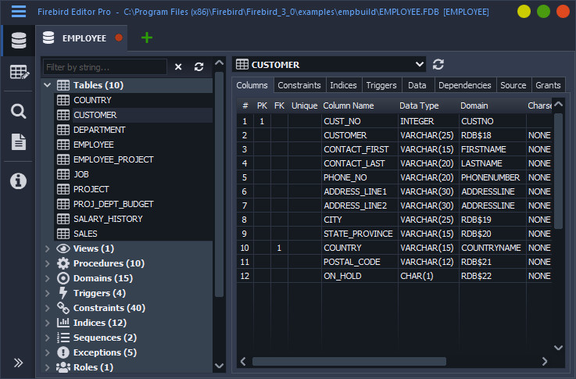Refresh the CUSTOMER table details
The width and height of the screenshot is (576, 379).
pyautogui.click(x=438, y=64)
